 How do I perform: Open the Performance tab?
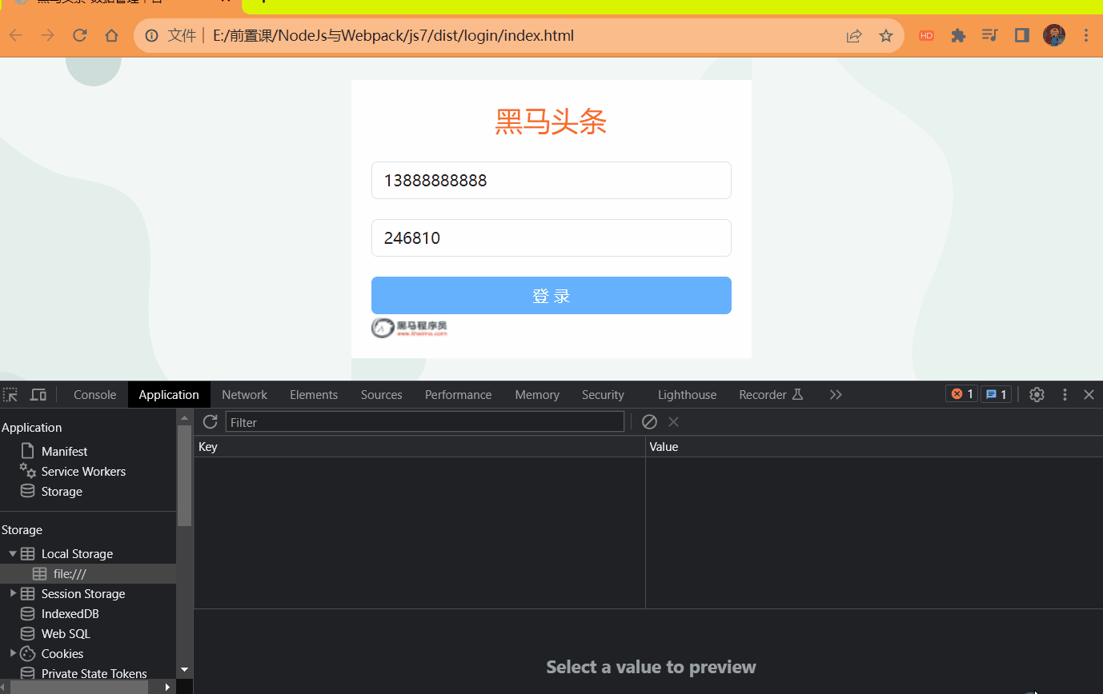[x=458, y=394]
